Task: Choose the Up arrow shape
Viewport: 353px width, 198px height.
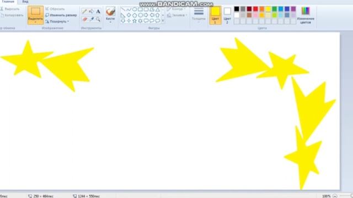Action: coord(158,15)
